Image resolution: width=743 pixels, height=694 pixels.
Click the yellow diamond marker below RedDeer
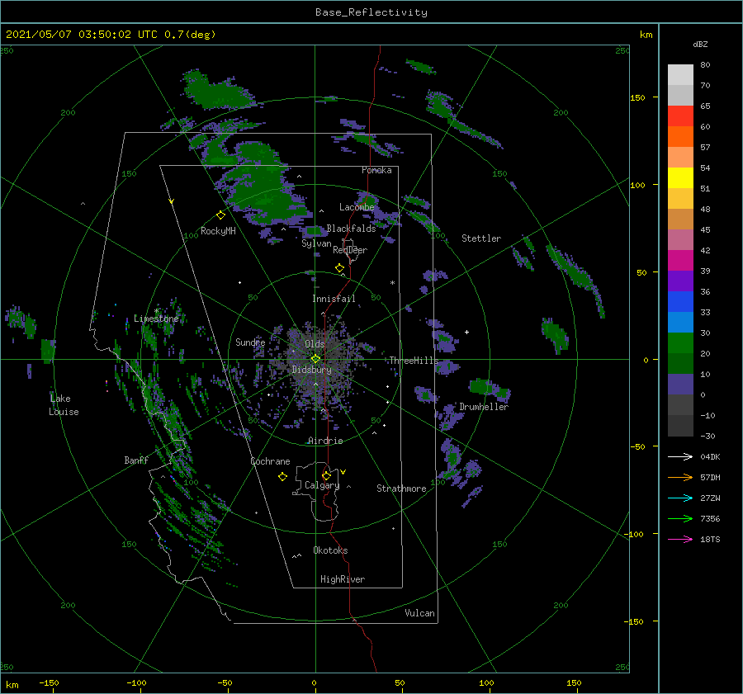[339, 268]
